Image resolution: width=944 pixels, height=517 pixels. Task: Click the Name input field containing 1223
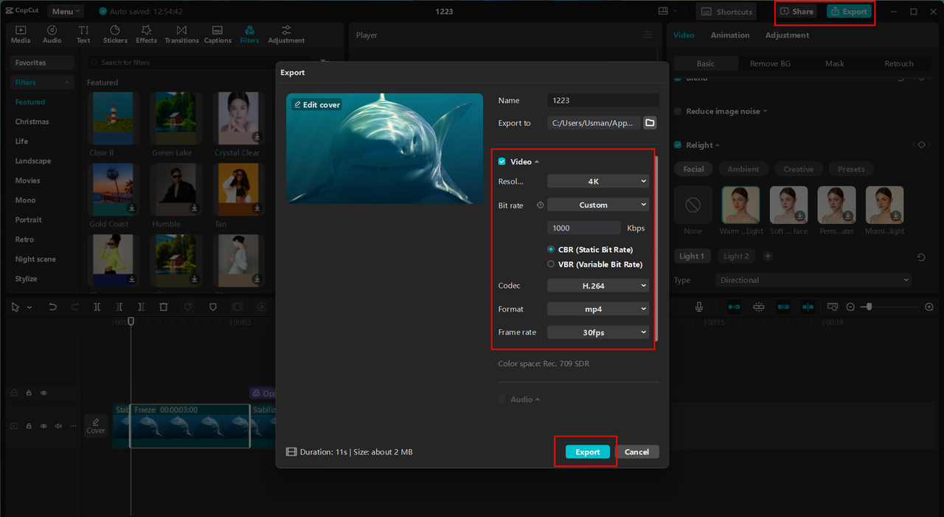(603, 101)
